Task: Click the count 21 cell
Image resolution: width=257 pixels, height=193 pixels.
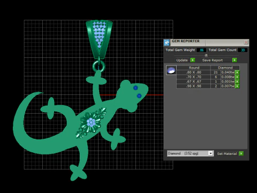Action: [216, 72]
